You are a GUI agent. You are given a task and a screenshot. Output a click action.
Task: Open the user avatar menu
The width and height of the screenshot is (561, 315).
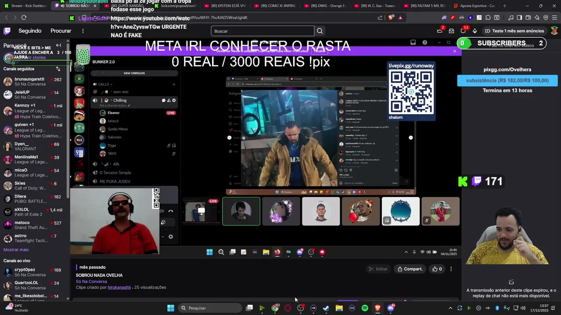pyautogui.click(x=554, y=31)
